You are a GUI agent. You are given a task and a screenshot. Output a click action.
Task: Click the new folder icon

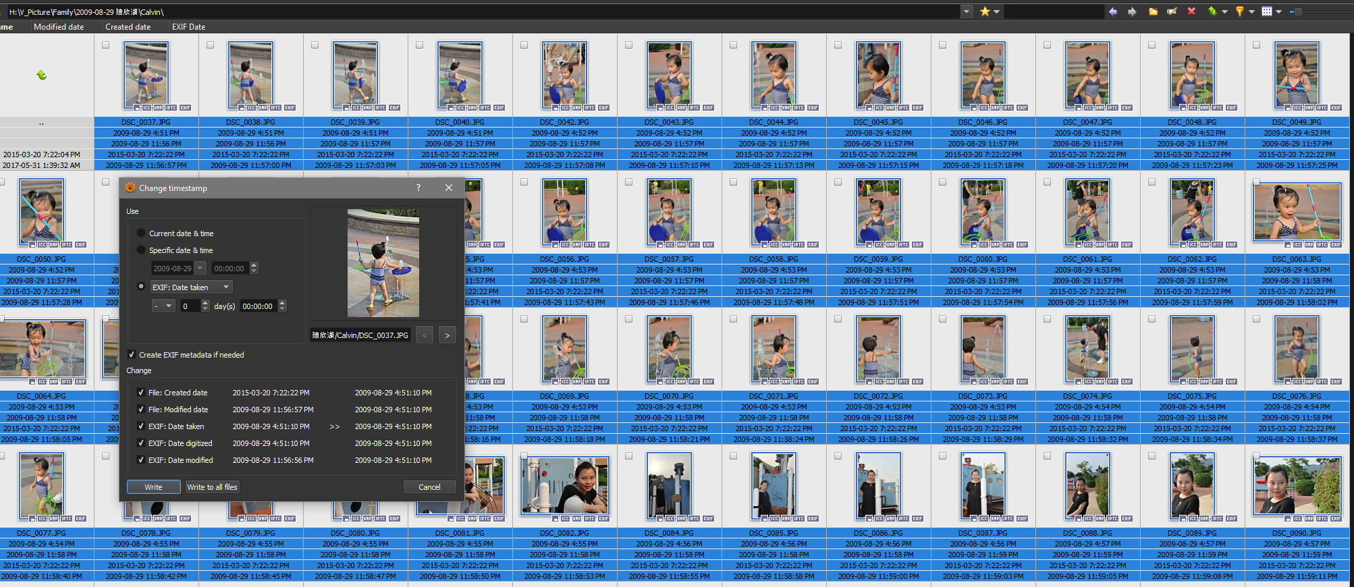(1153, 11)
